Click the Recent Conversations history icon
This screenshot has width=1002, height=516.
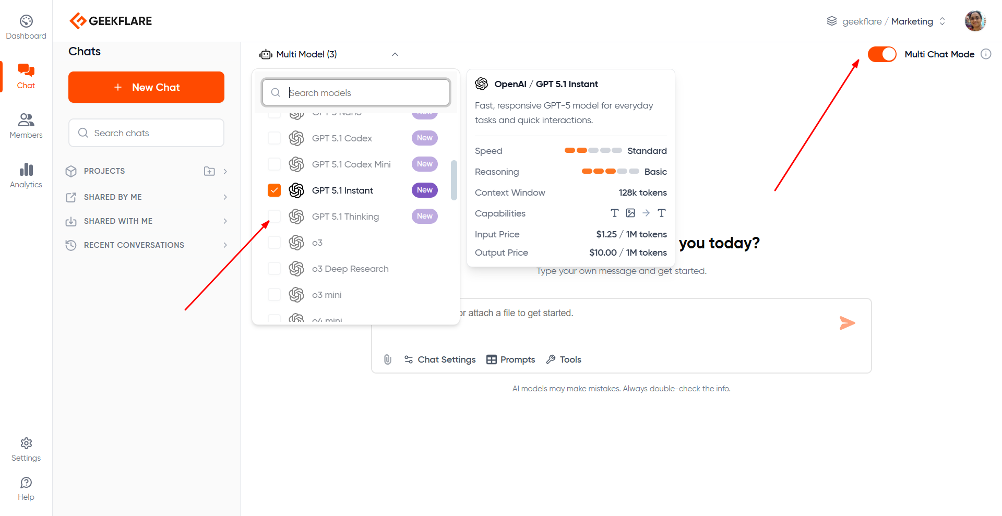click(71, 245)
